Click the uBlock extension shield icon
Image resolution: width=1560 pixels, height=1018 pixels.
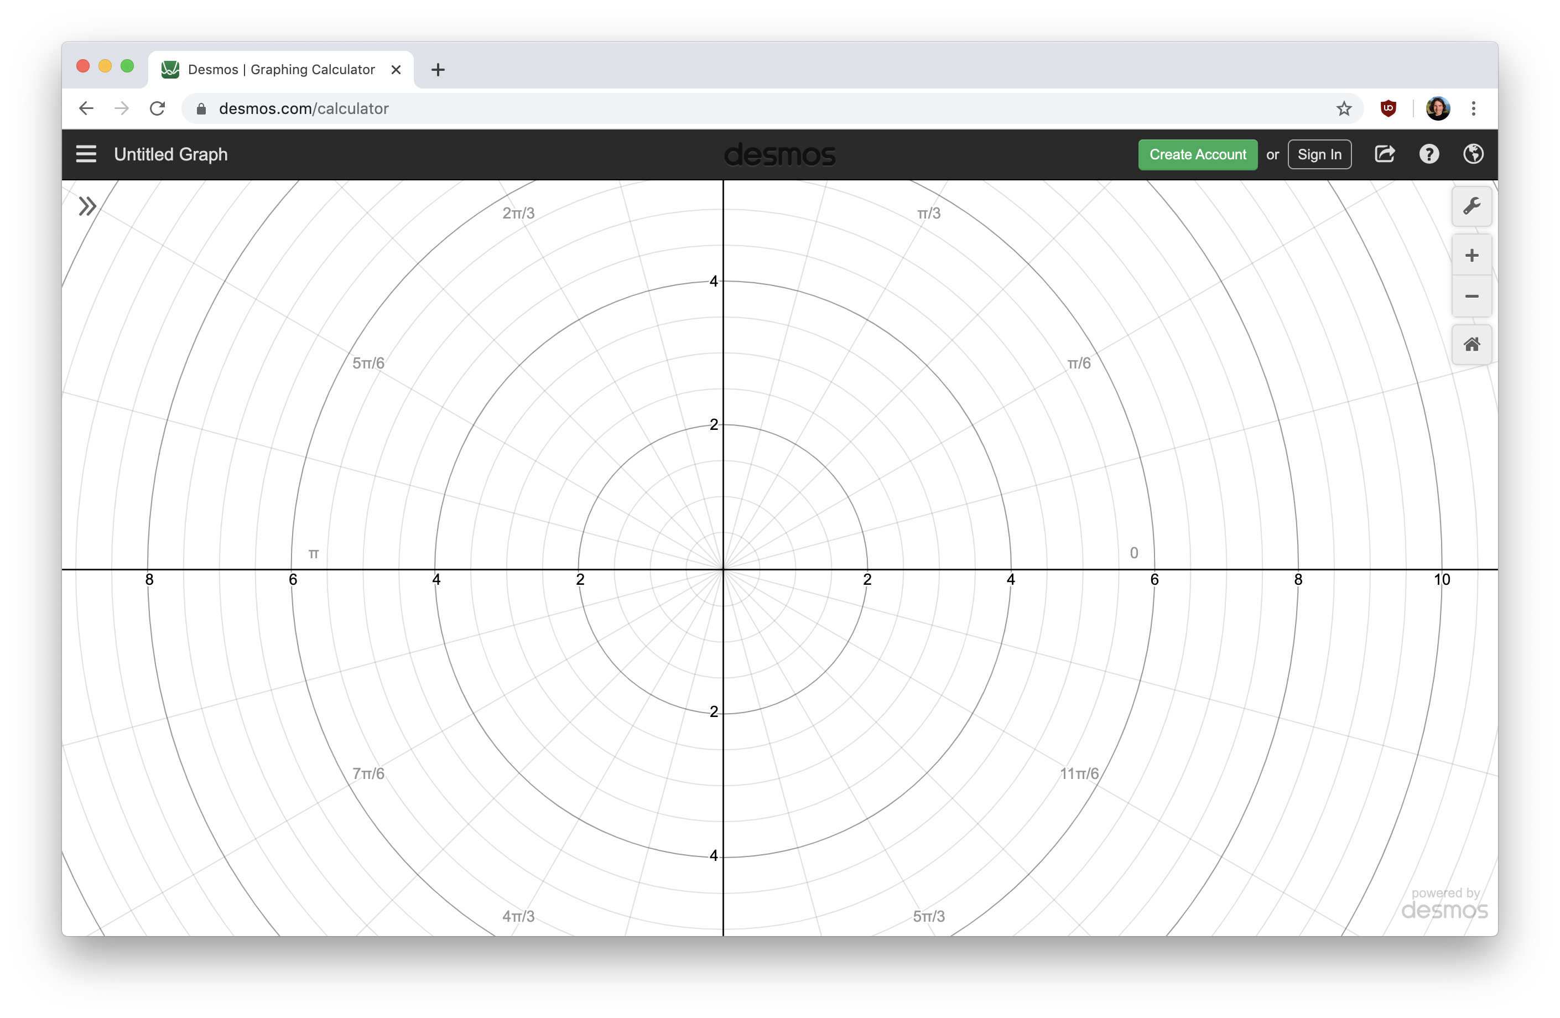(x=1387, y=108)
